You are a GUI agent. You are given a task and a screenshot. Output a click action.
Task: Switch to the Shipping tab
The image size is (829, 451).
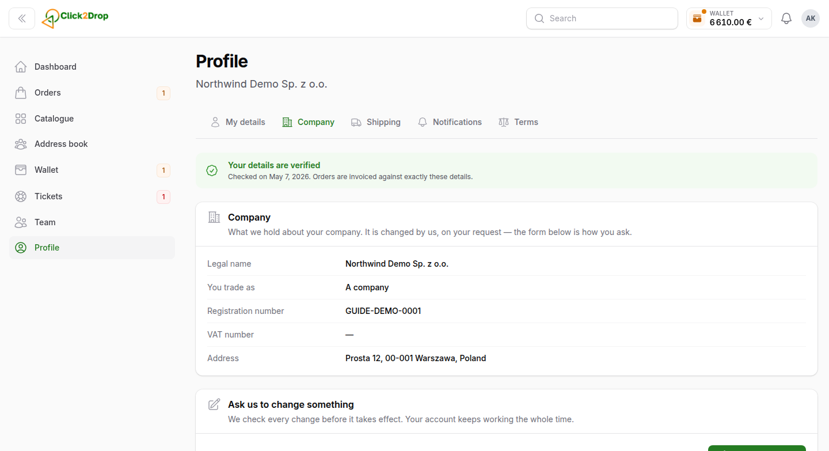tap(375, 122)
